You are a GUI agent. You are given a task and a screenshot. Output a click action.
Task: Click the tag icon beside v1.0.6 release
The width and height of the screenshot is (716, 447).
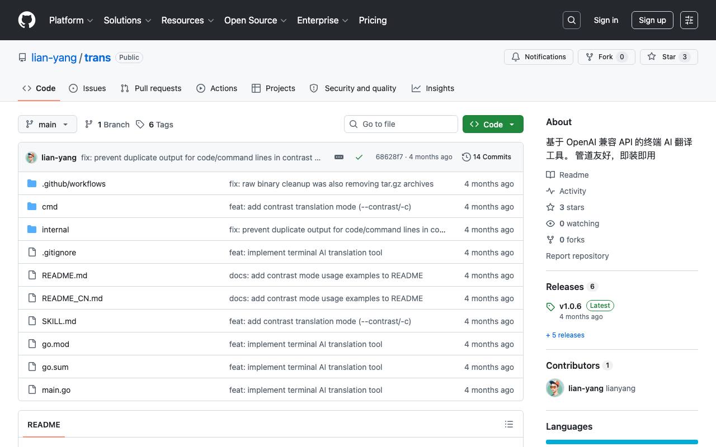tap(550, 307)
